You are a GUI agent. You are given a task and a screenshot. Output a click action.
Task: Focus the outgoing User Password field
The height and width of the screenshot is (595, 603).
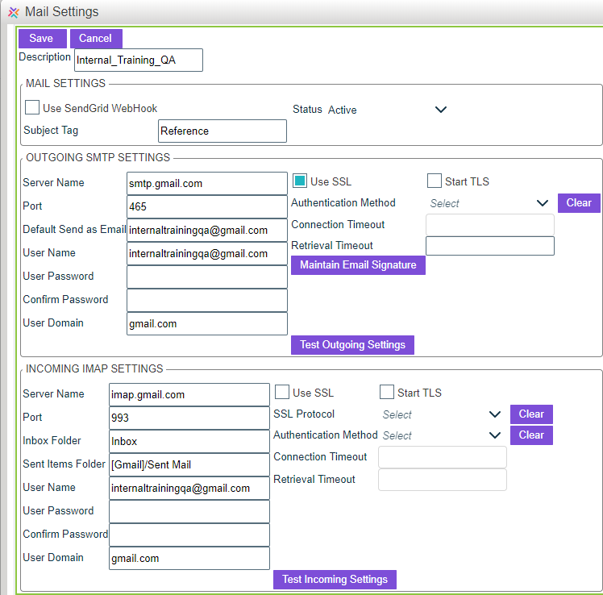click(x=207, y=277)
